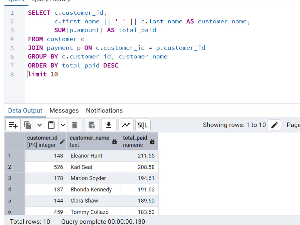Image resolution: width=300 pixels, height=225 pixels.
Task: Click the total_paid value 189.60
Action: pos(139,201)
